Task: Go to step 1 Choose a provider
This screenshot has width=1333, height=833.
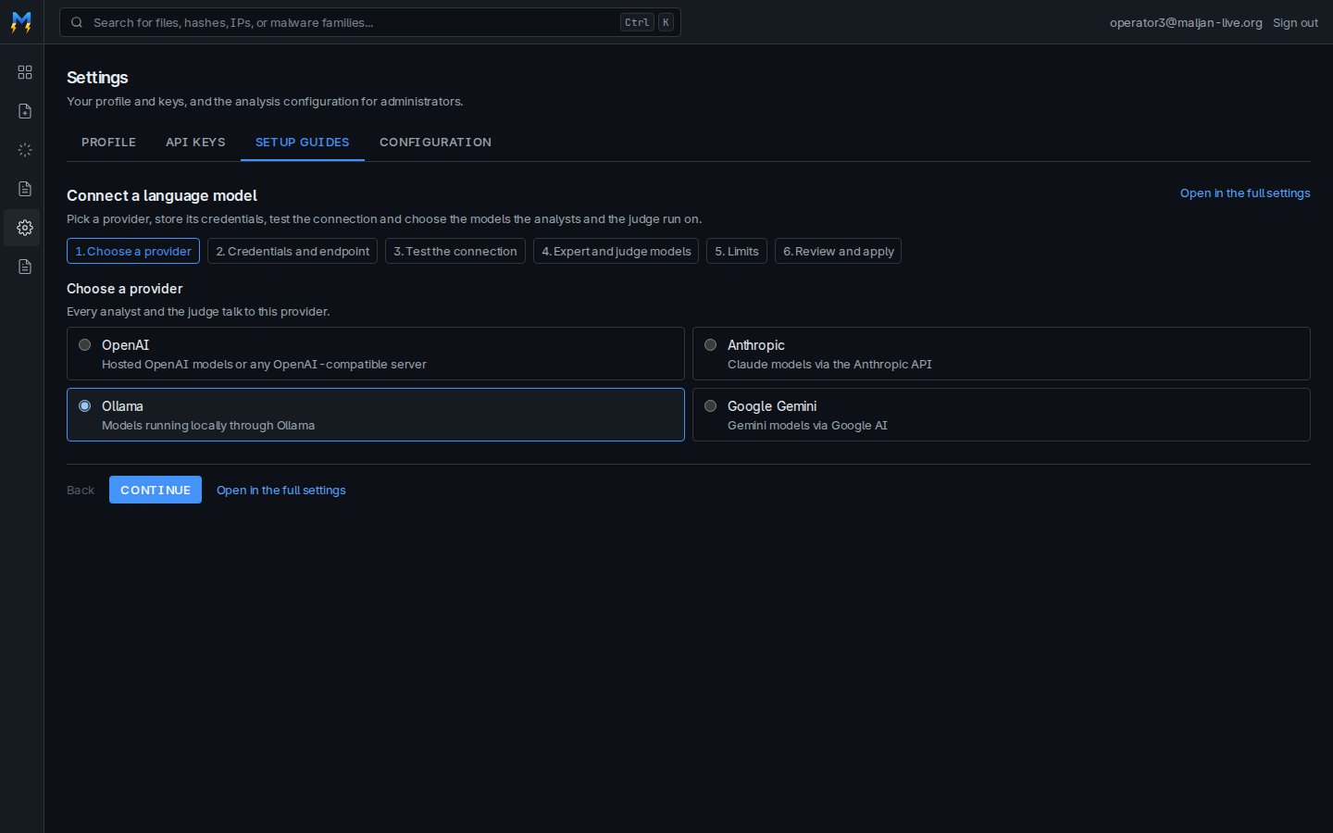Action: pos(133,251)
